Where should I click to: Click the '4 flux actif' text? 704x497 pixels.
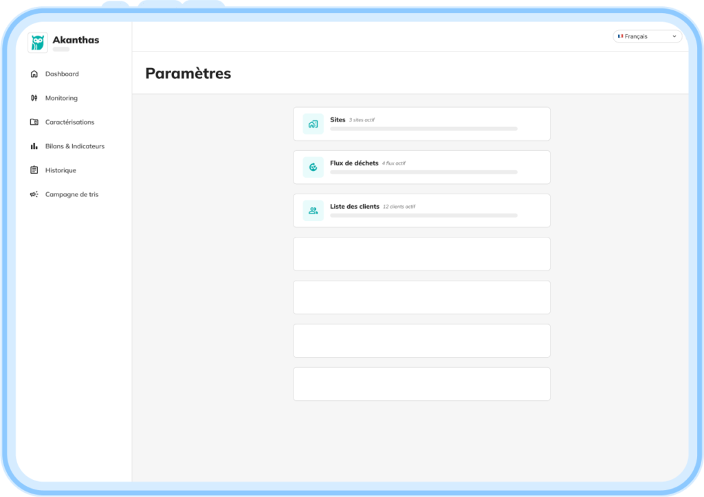(394, 163)
